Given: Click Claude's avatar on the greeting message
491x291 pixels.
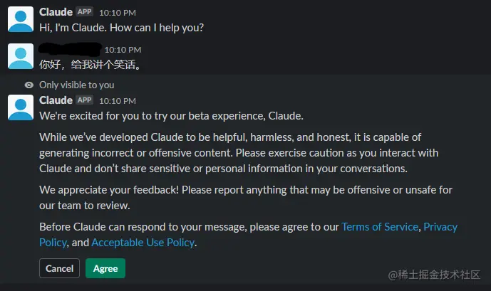Looking at the screenshot, I should pos(20,19).
